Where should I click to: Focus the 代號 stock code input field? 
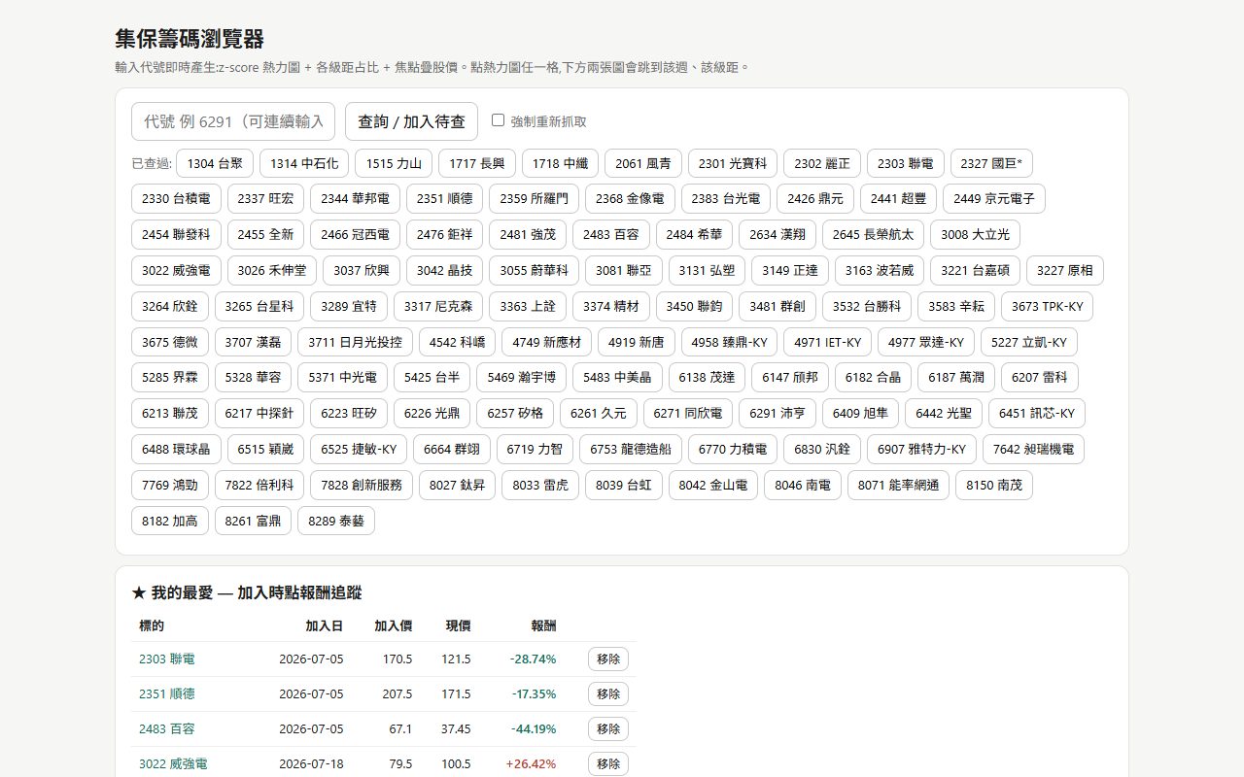click(x=233, y=121)
